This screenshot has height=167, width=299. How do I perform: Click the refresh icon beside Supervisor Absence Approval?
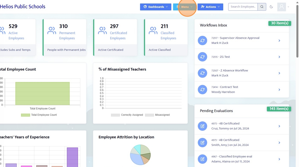coord(202,40)
